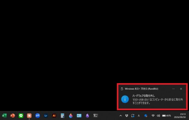Screen dimensions: 189x120
Task: Click the blue info icon in notification
Action: pyautogui.click(x=125, y=99)
